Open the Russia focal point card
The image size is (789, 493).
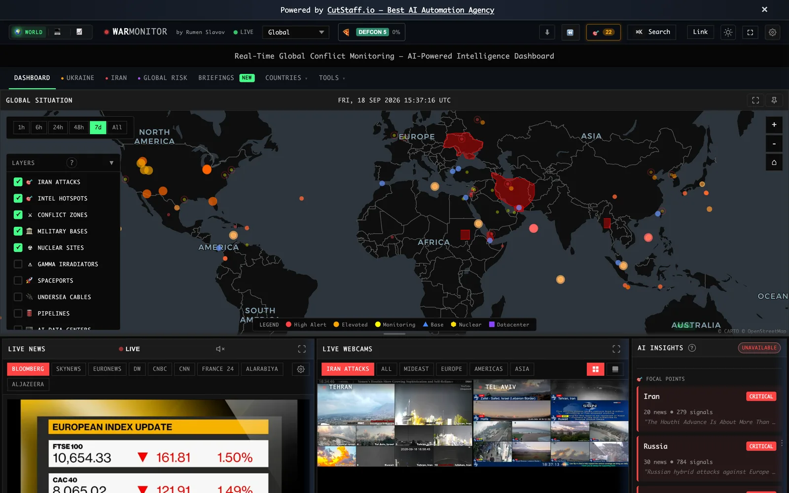[x=709, y=459]
